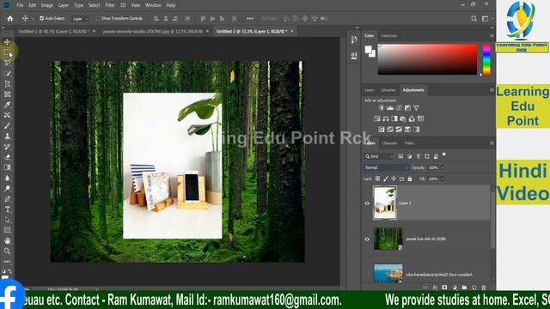Toggle the Auto-Select checkbox
Viewport: 550px width, 309px height.
tap(41, 18)
